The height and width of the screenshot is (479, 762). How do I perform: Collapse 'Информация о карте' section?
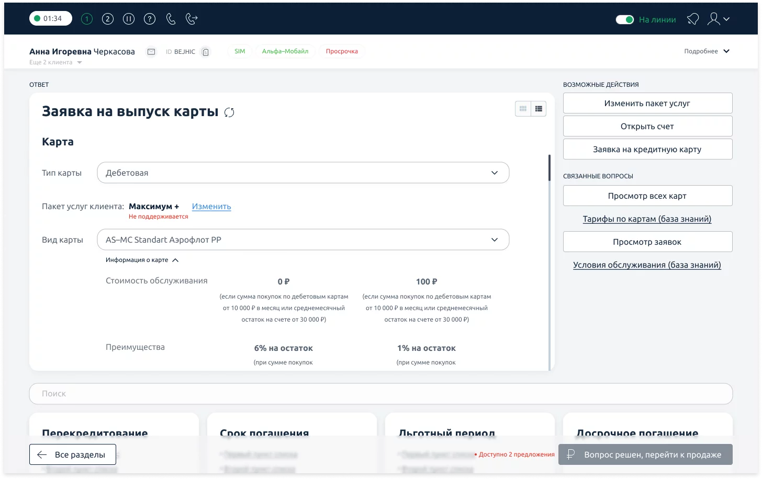point(142,260)
